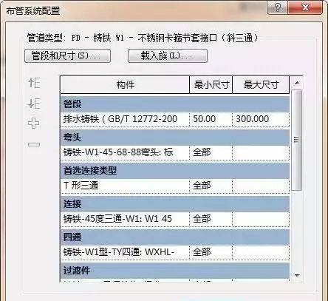Click the help question mark button

pyautogui.click(x=278, y=7)
